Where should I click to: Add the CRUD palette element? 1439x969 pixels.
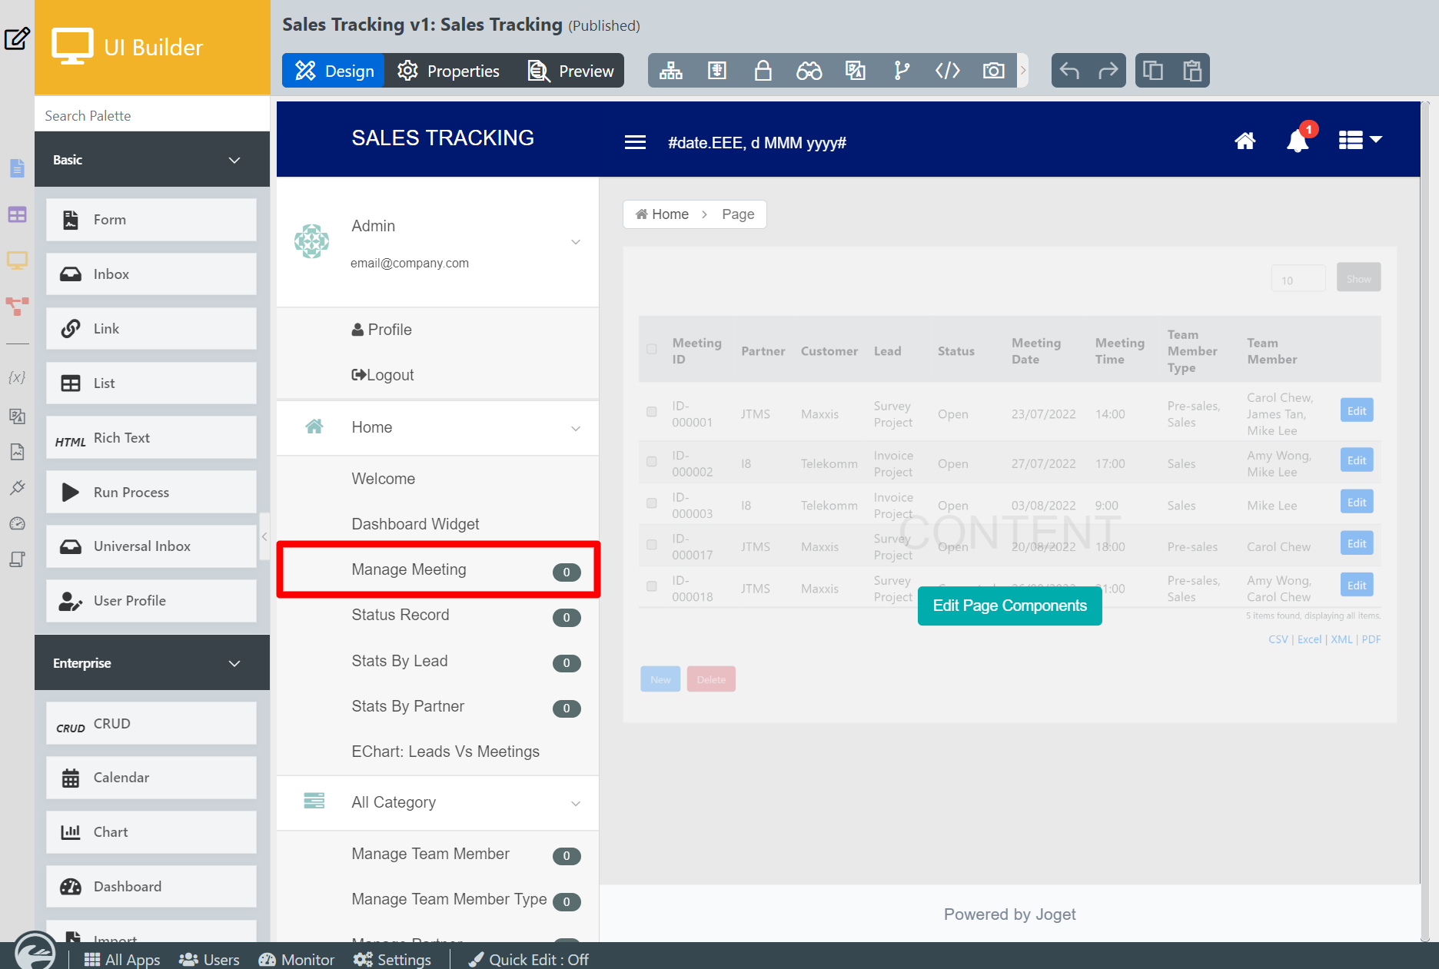(x=151, y=724)
